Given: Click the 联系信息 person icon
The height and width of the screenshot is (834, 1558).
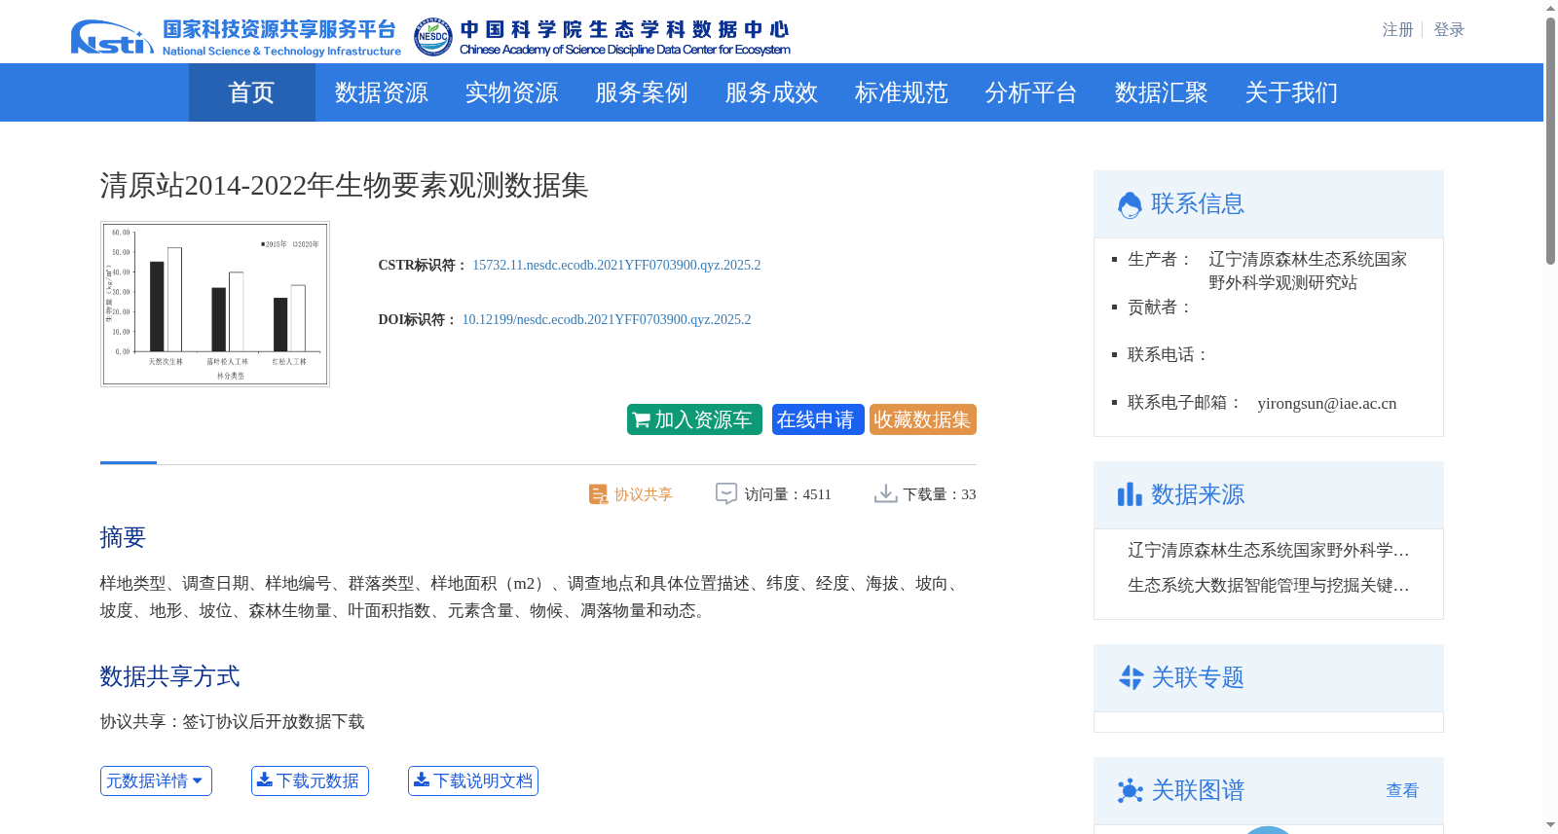Looking at the screenshot, I should pyautogui.click(x=1130, y=204).
